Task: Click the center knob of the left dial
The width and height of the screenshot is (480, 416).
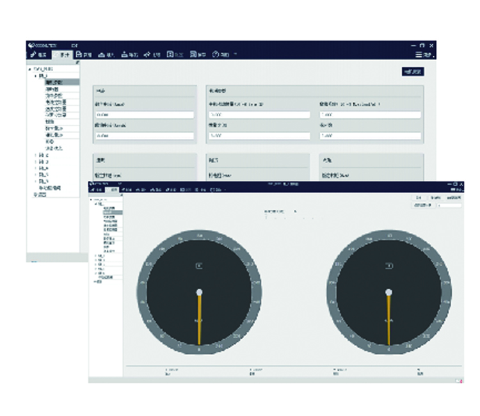Action: click(199, 292)
